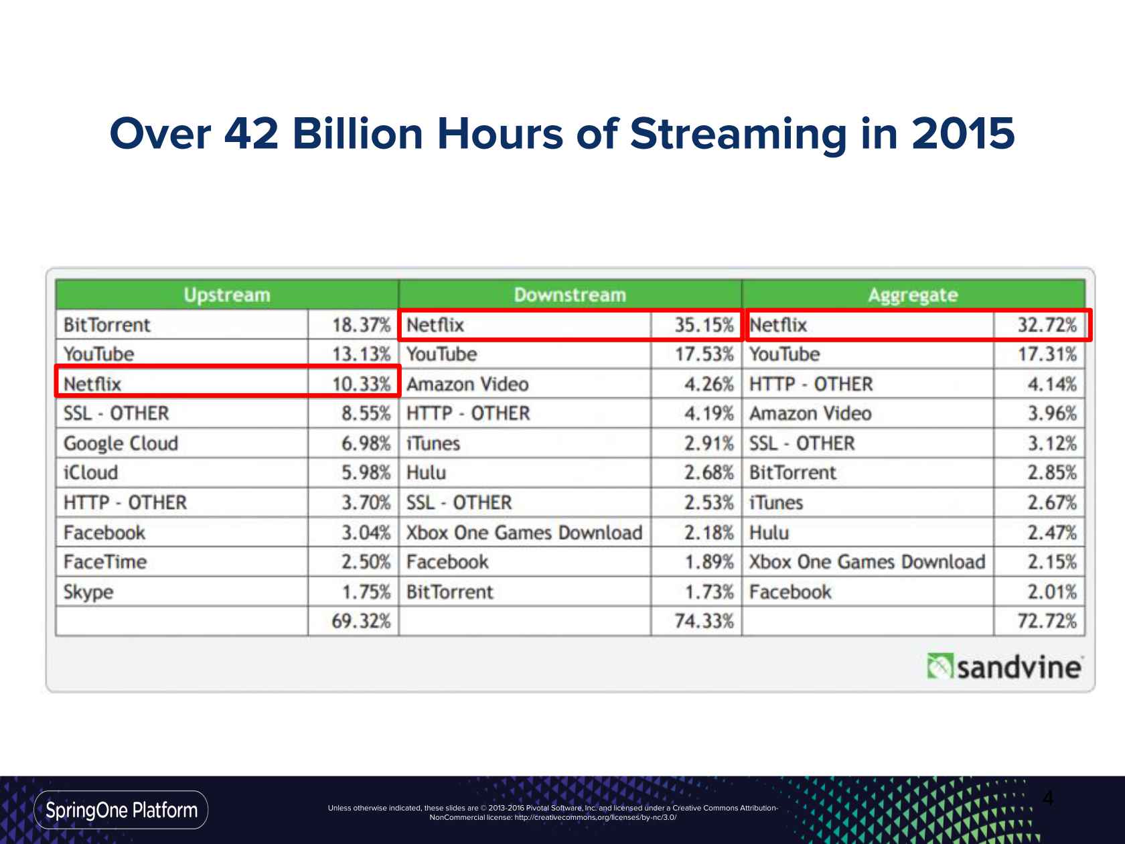The width and height of the screenshot is (1125, 844).
Task: Click YouTube in the Upstream column
Action: 98,354
